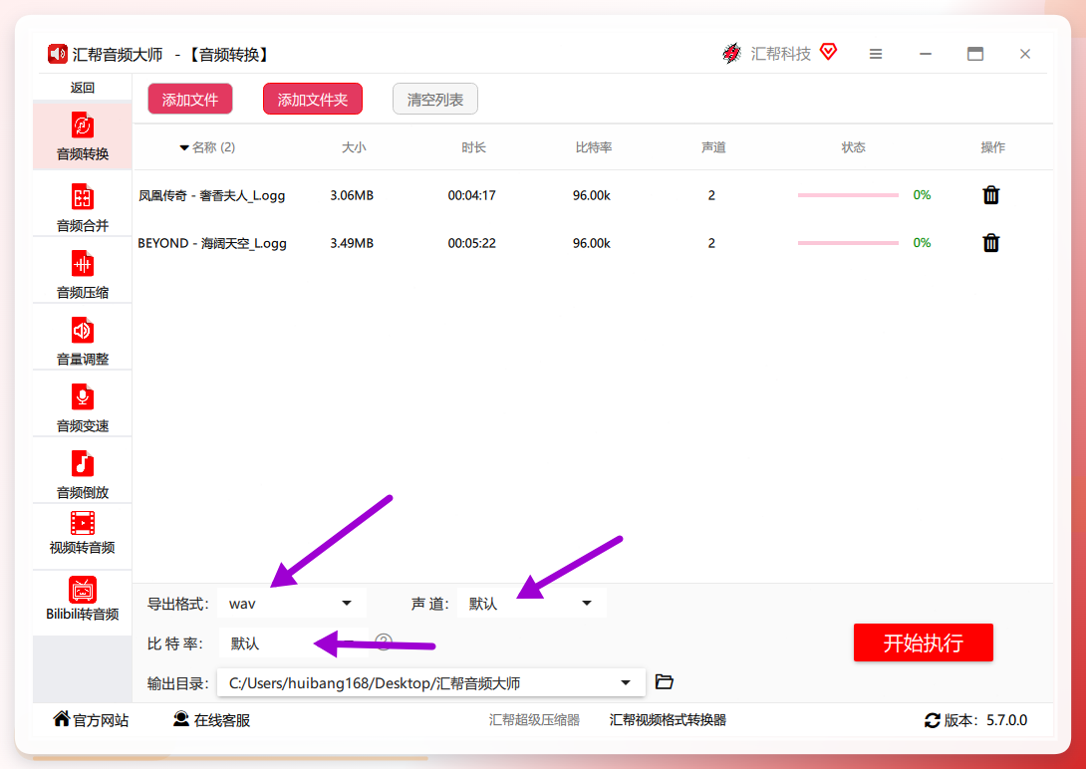Open the 音量调整 volume adjustment tool

pos(83,340)
